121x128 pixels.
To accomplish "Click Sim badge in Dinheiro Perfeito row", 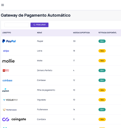I will coord(102,70).
